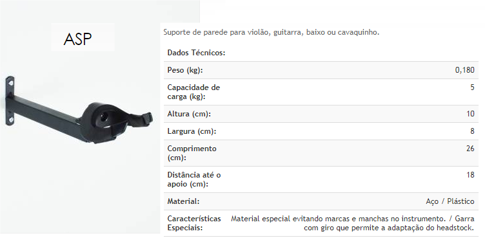Click the Distância até o apoio label

[x=194, y=179]
